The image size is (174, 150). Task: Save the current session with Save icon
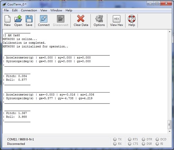pyautogui.click(x=29, y=21)
